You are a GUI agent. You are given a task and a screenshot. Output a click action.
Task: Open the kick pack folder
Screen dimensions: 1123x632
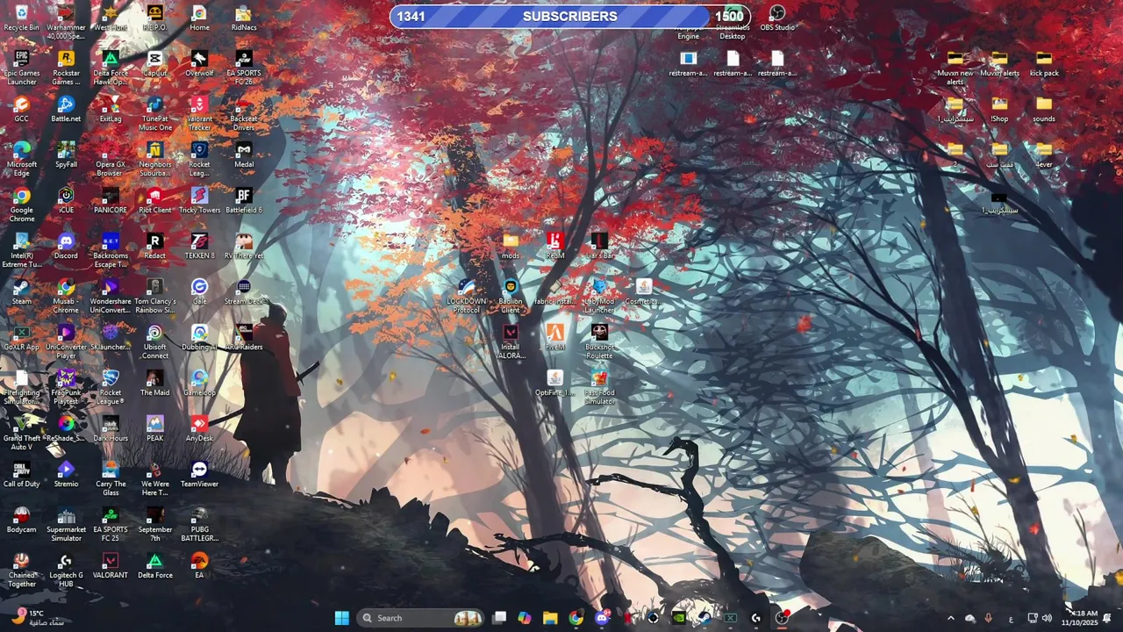1044,63
